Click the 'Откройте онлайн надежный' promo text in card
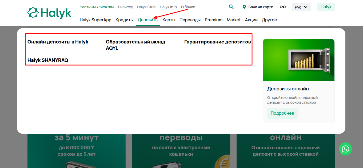This screenshot has height=168, width=363. click(293, 100)
